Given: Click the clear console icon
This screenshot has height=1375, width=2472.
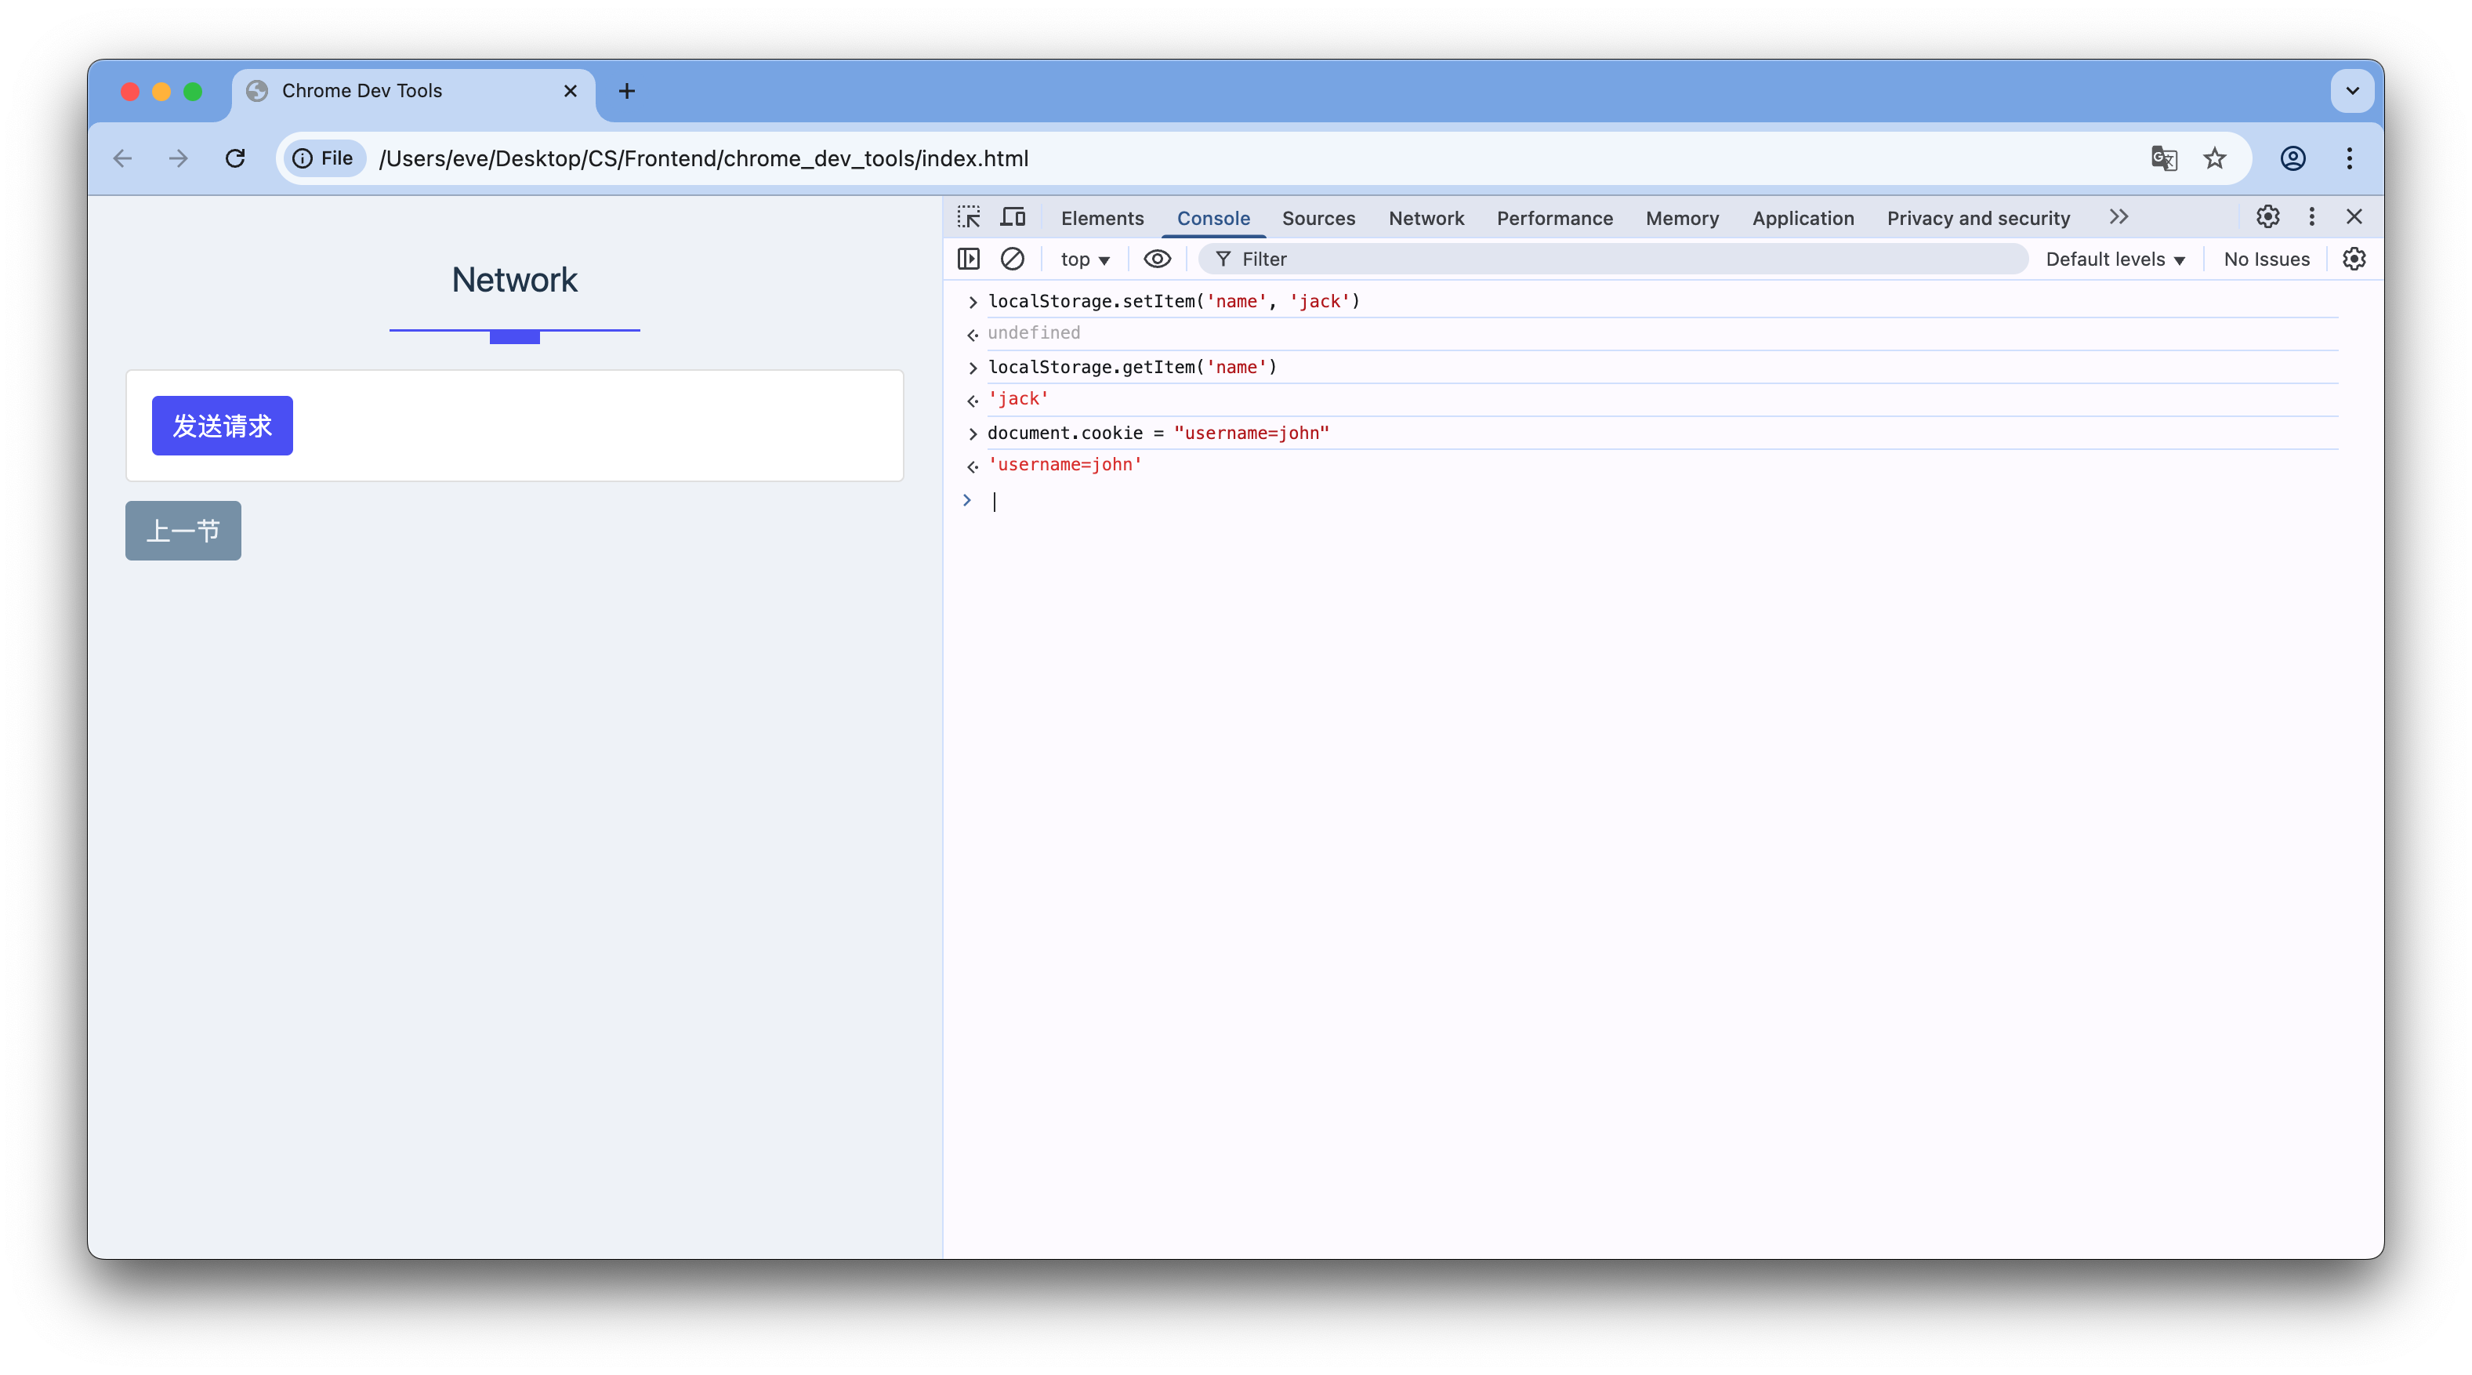Looking at the screenshot, I should 1013,259.
